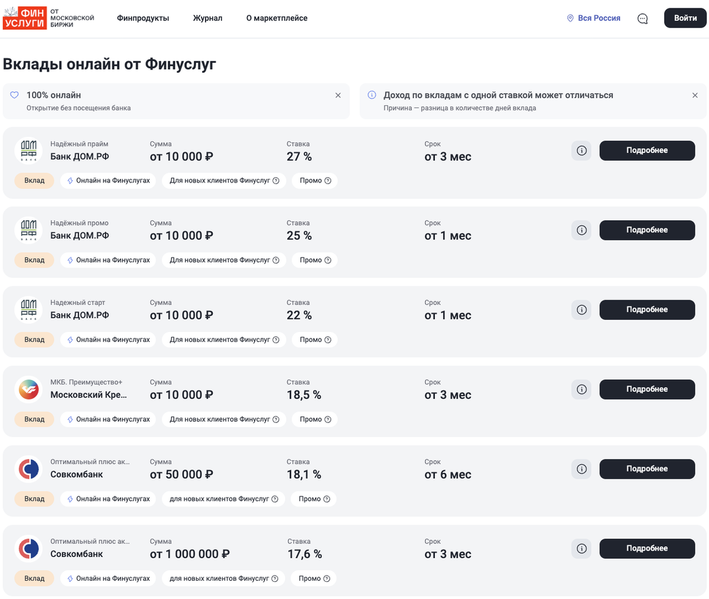Screen dimensions: 709x599
Task: Click the heart icon beside 100% онлайн
Action: (x=15, y=95)
